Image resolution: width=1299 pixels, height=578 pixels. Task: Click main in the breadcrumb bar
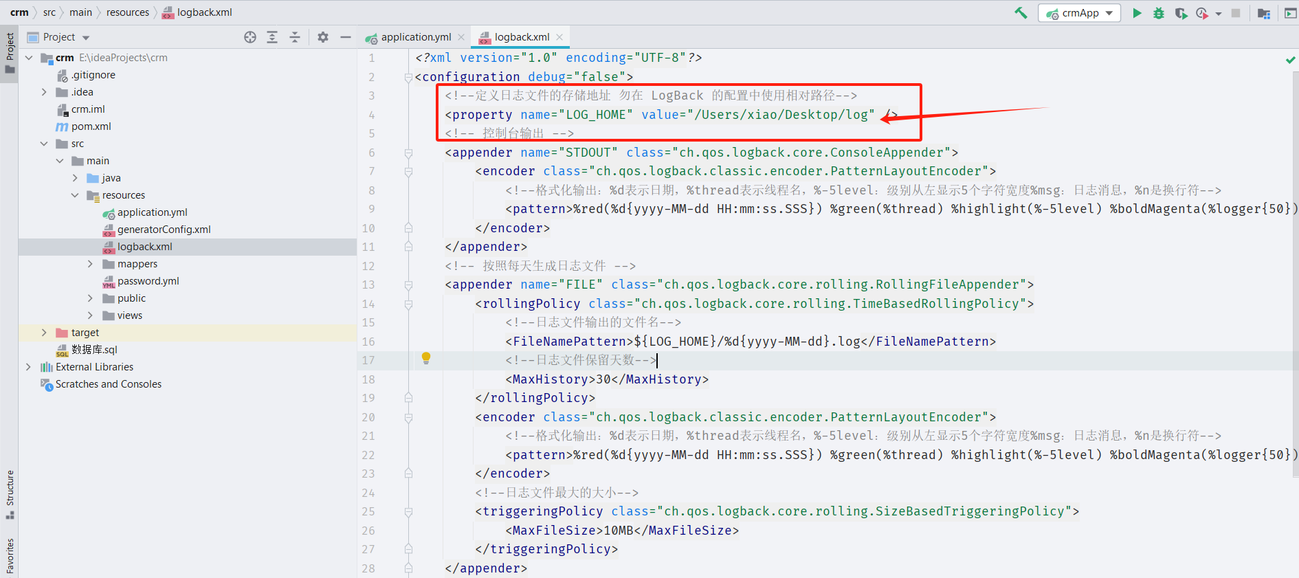tap(80, 12)
